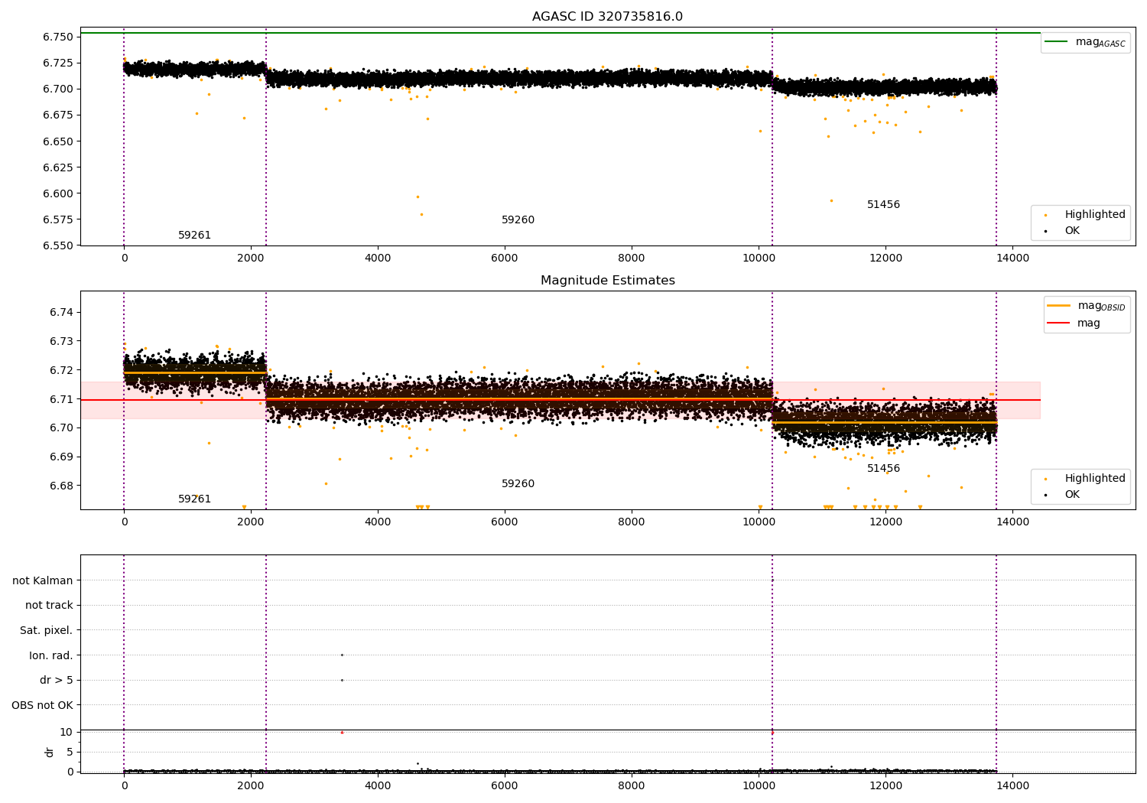Click the green mag AGASC line in top plot
This screenshot has width=1147, height=803.
tap(560, 33)
